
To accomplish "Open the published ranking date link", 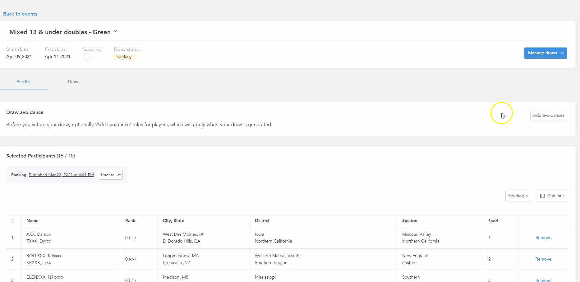I will 61,175.
